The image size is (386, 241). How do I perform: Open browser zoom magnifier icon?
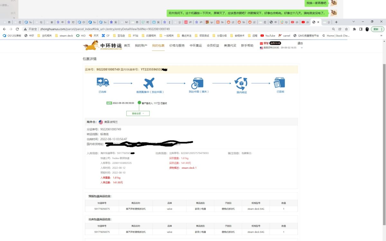333,29
